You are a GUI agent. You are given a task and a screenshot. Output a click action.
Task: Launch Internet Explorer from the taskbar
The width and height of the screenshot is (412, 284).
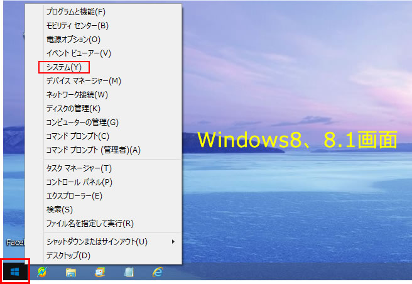158,272
